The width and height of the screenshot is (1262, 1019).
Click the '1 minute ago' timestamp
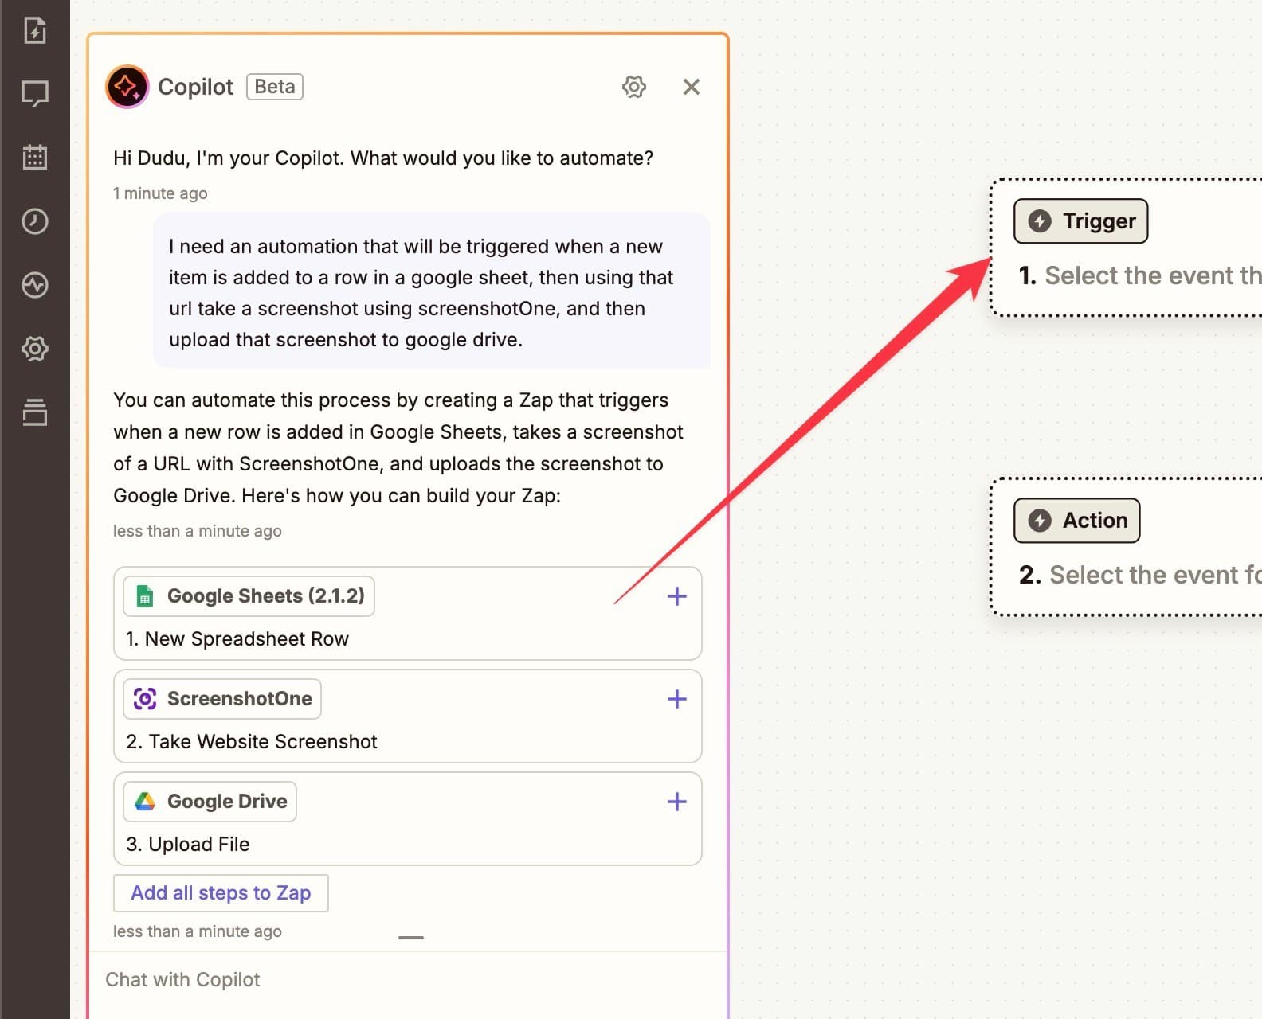pyautogui.click(x=160, y=193)
